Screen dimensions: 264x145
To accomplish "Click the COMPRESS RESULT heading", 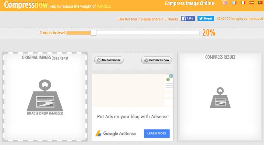I will (220, 57).
